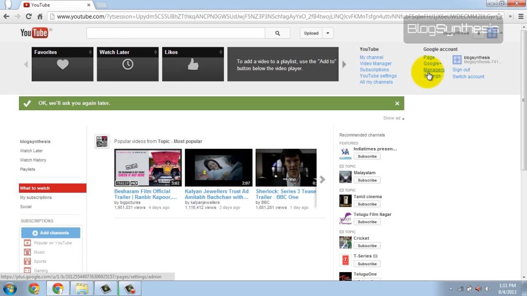
Task: Open Sports channel icon
Action: click(x=27, y=261)
